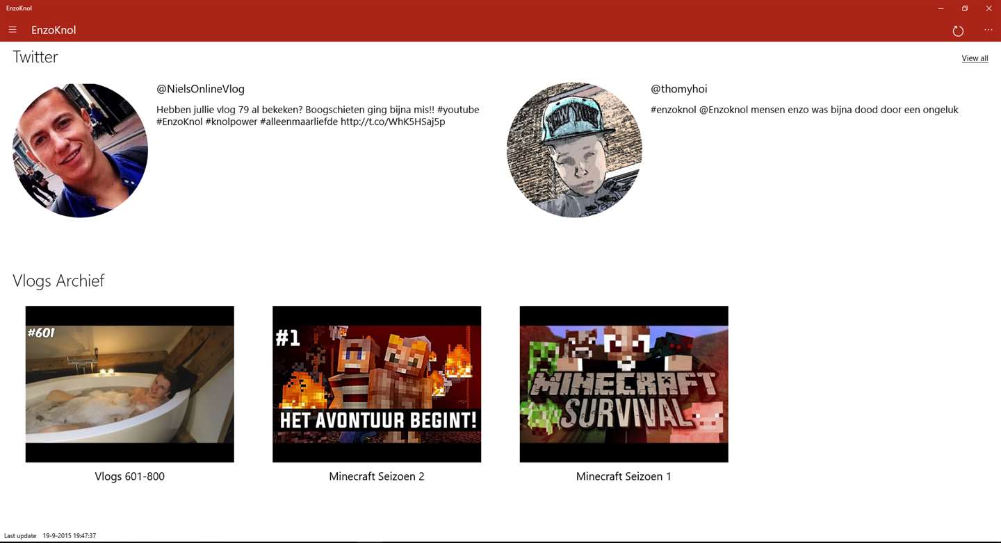The image size is (1001, 543).
Task: Close the EnzoKnol window
Action: tap(988, 8)
